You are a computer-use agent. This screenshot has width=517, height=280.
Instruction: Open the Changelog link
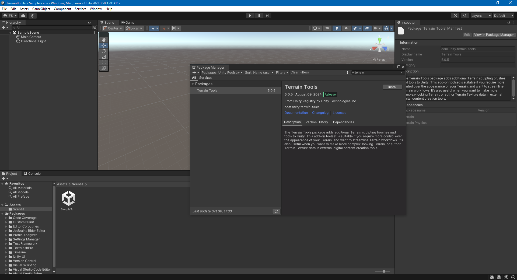320,113
